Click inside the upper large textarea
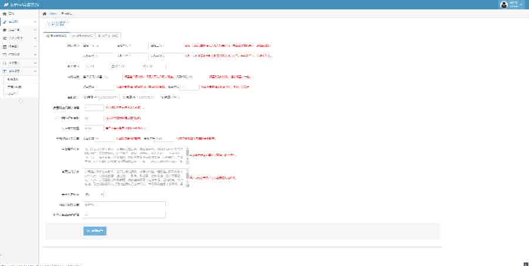The height and width of the screenshot is (266, 529). [x=135, y=155]
